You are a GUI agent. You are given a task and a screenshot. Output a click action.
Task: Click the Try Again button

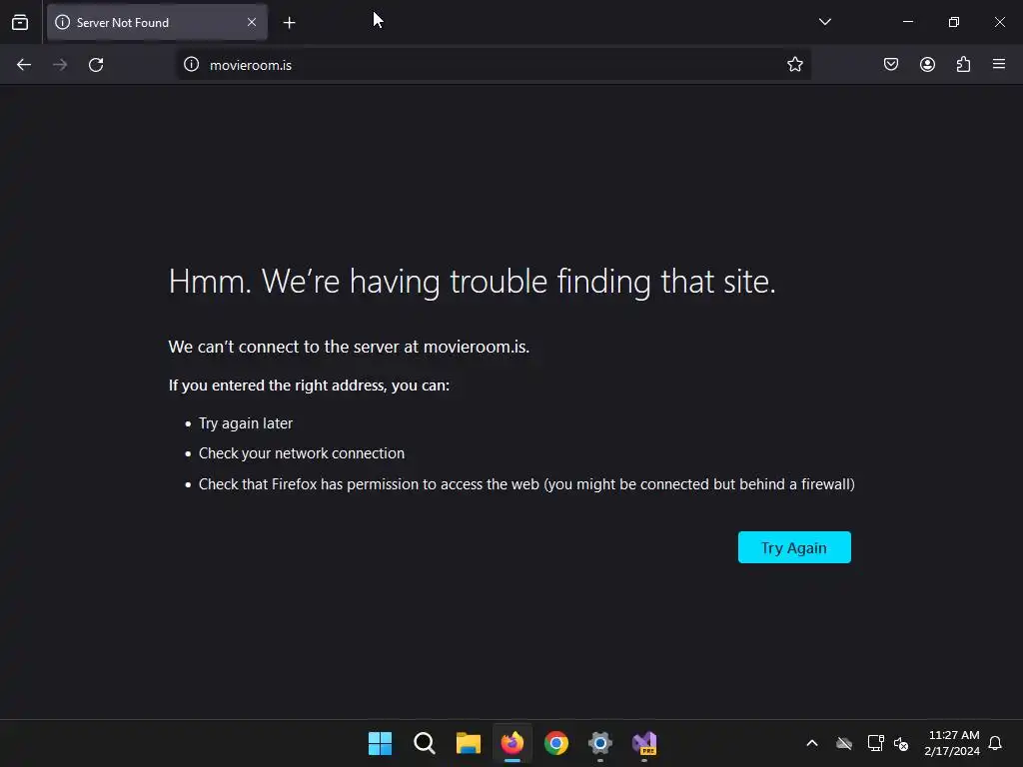(794, 547)
